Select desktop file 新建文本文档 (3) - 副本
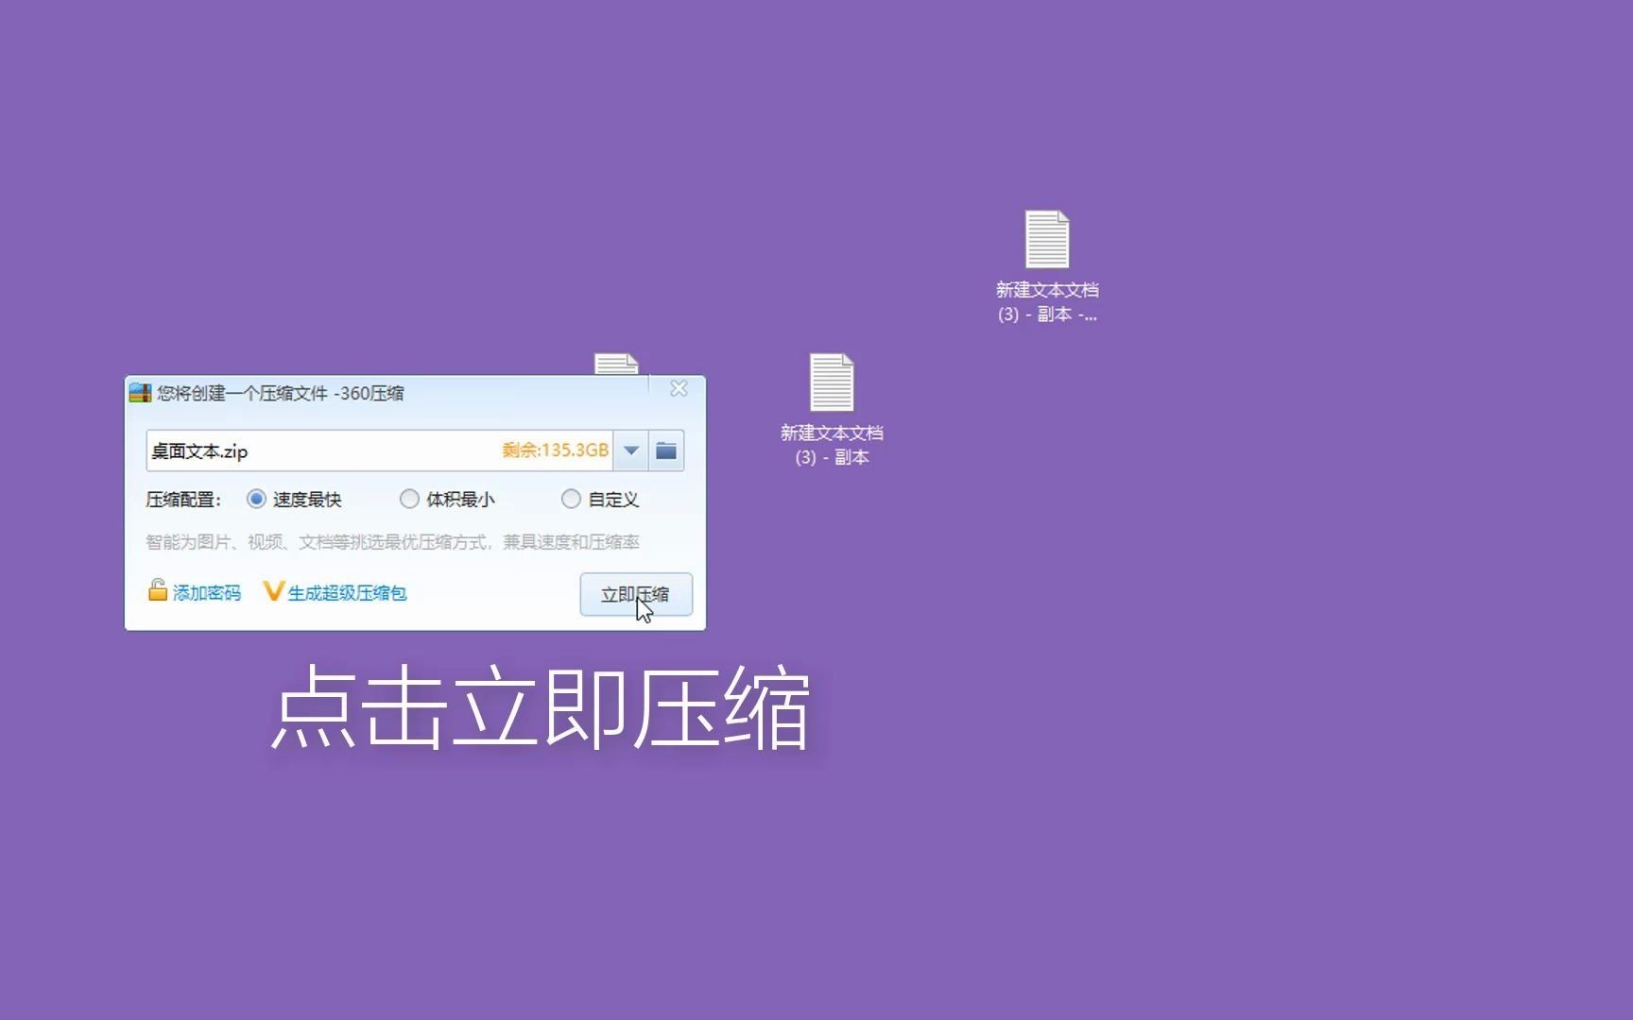This screenshot has width=1633, height=1020. point(832,409)
